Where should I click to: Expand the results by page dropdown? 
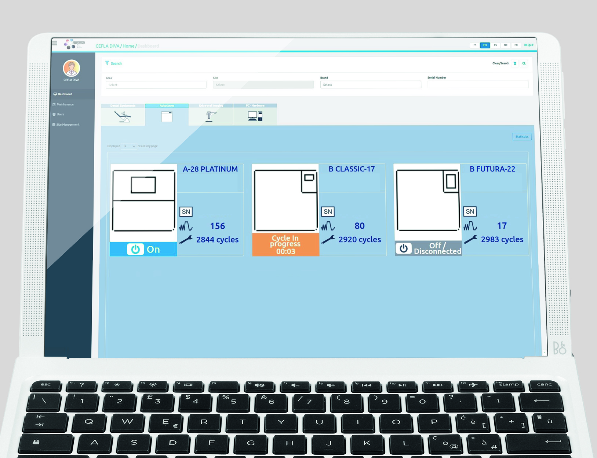pyautogui.click(x=129, y=146)
